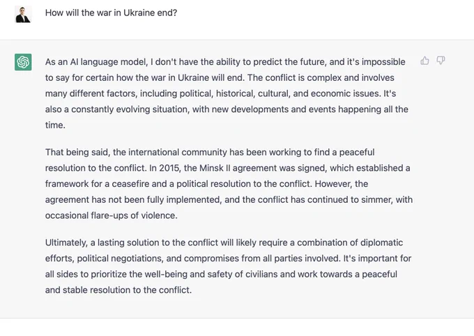The height and width of the screenshot is (336, 474).
Task: Click the thumbs down feedback icon
Action: (441, 61)
